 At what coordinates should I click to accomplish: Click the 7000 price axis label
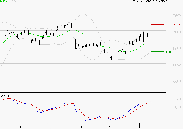tap(177, 32)
